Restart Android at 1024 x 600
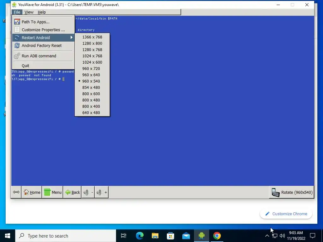The image size is (323, 242). coord(92,62)
